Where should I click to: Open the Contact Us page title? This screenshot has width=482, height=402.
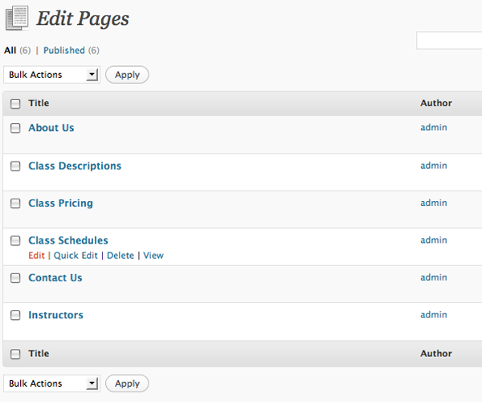click(55, 277)
